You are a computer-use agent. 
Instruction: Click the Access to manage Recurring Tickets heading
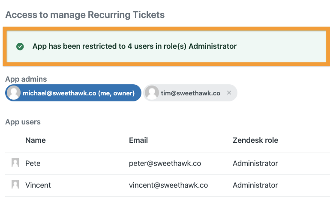click(85, 15)
